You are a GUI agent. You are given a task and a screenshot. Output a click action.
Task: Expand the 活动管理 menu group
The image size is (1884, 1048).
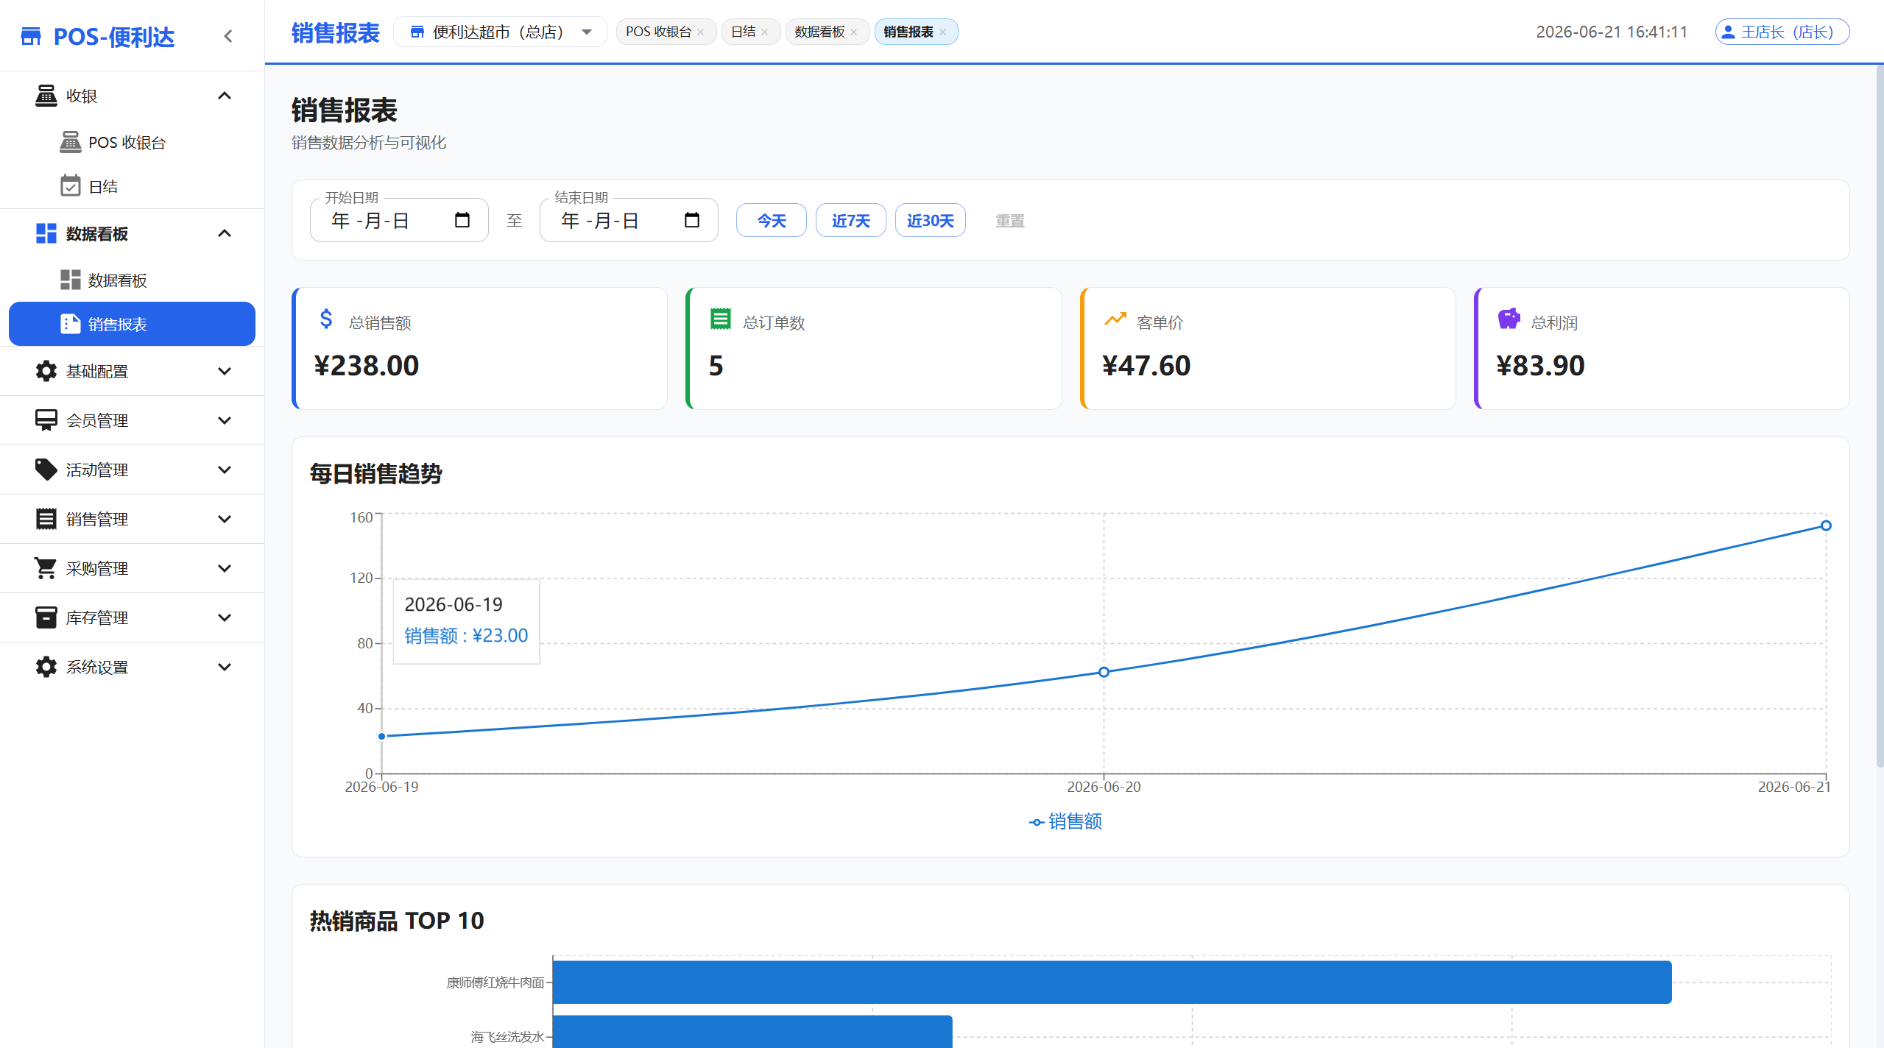pyautogui.click(x=225, y=470)
